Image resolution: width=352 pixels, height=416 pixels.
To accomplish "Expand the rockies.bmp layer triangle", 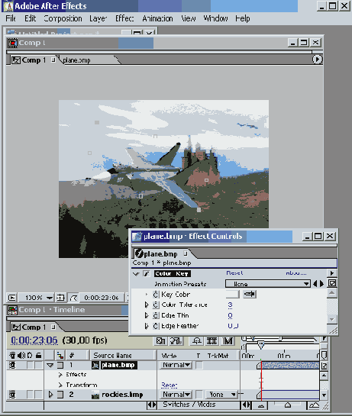I will click(x=50, y=395).
